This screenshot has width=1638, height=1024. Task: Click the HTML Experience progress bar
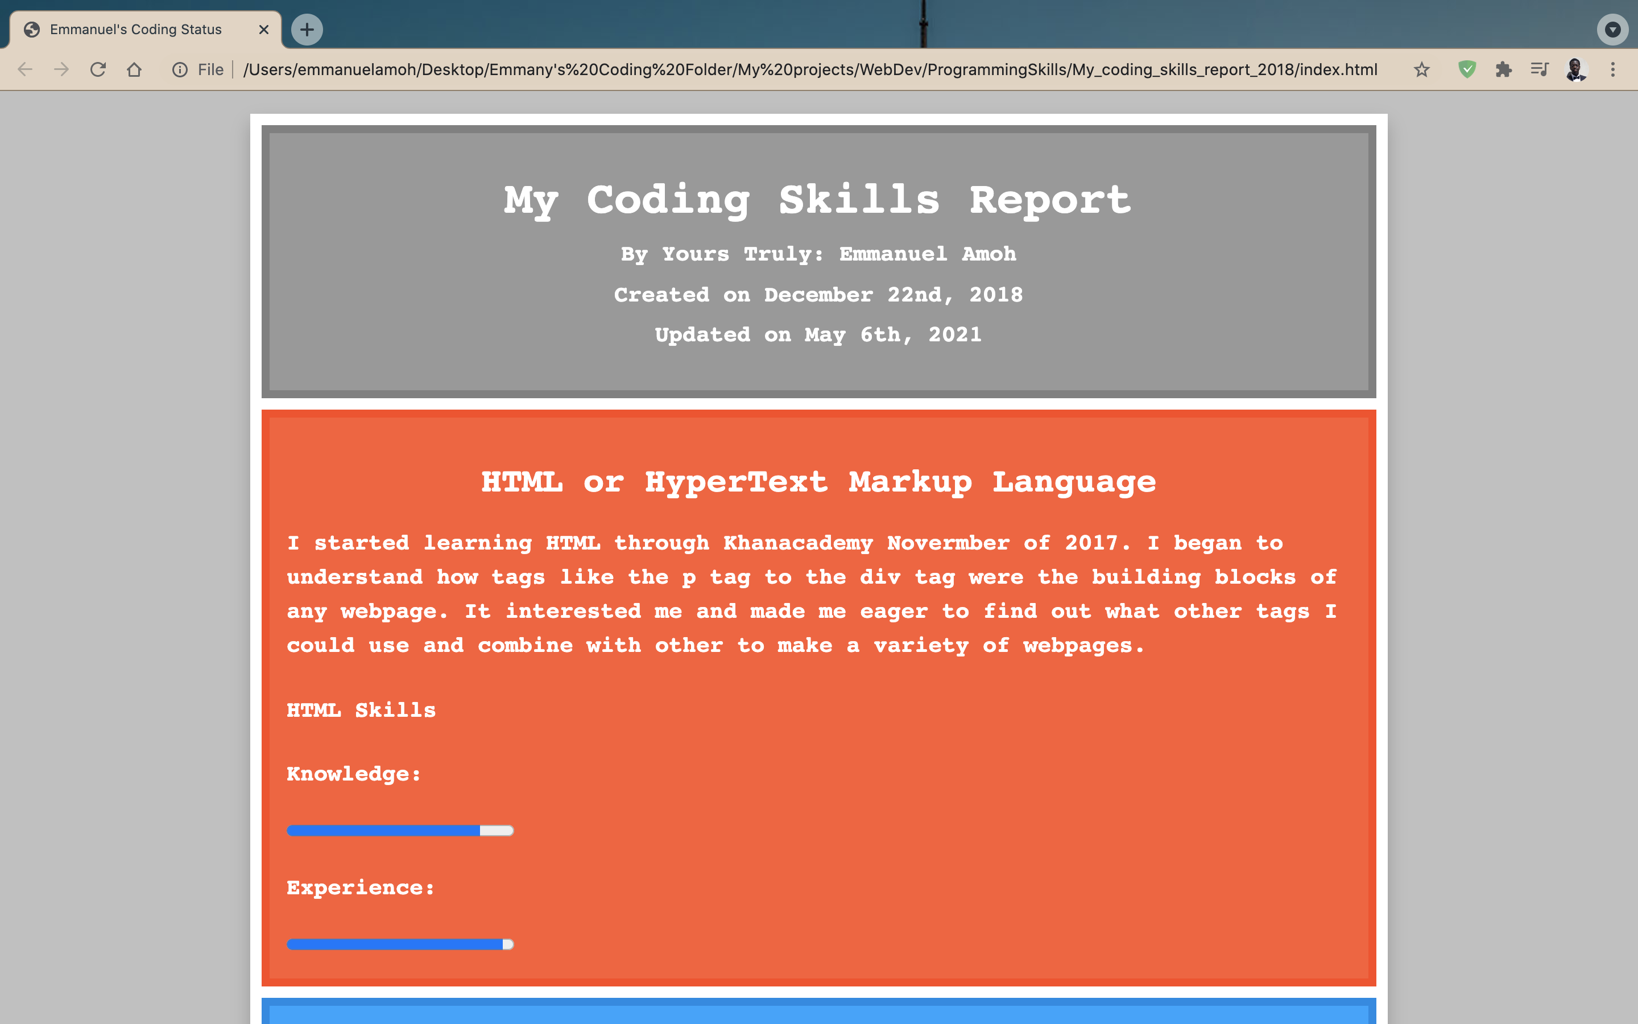pos(400,944)
